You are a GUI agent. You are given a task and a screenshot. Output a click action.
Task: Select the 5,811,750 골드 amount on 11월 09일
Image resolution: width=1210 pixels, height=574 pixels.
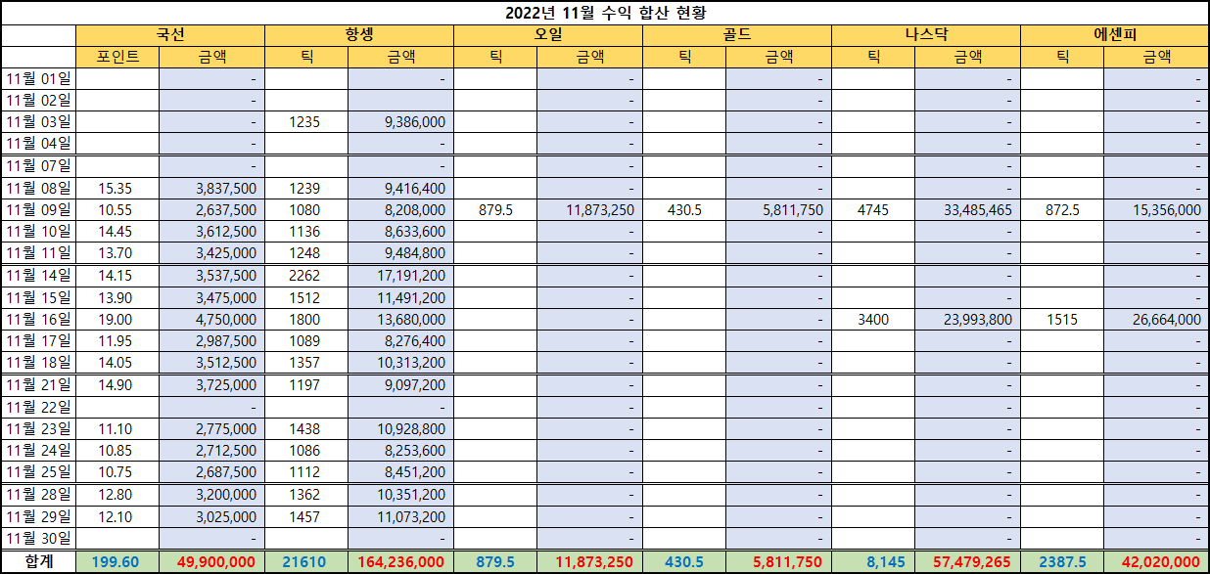[778, 209]
